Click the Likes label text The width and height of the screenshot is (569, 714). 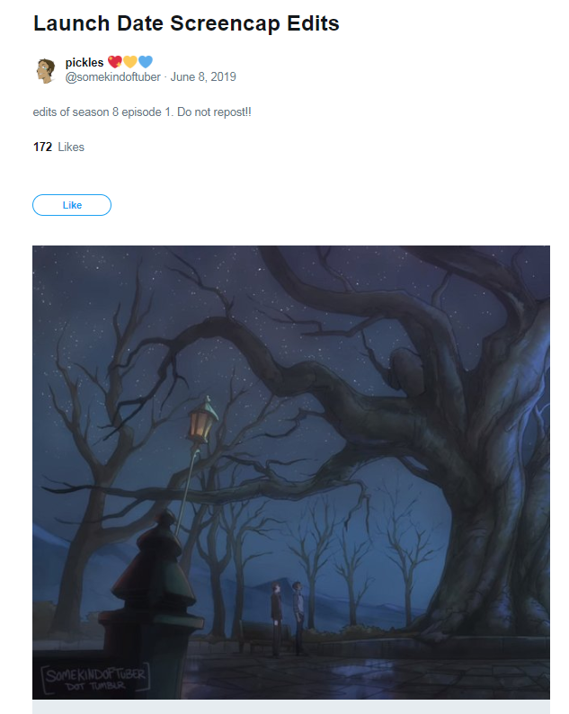point(71,147)
